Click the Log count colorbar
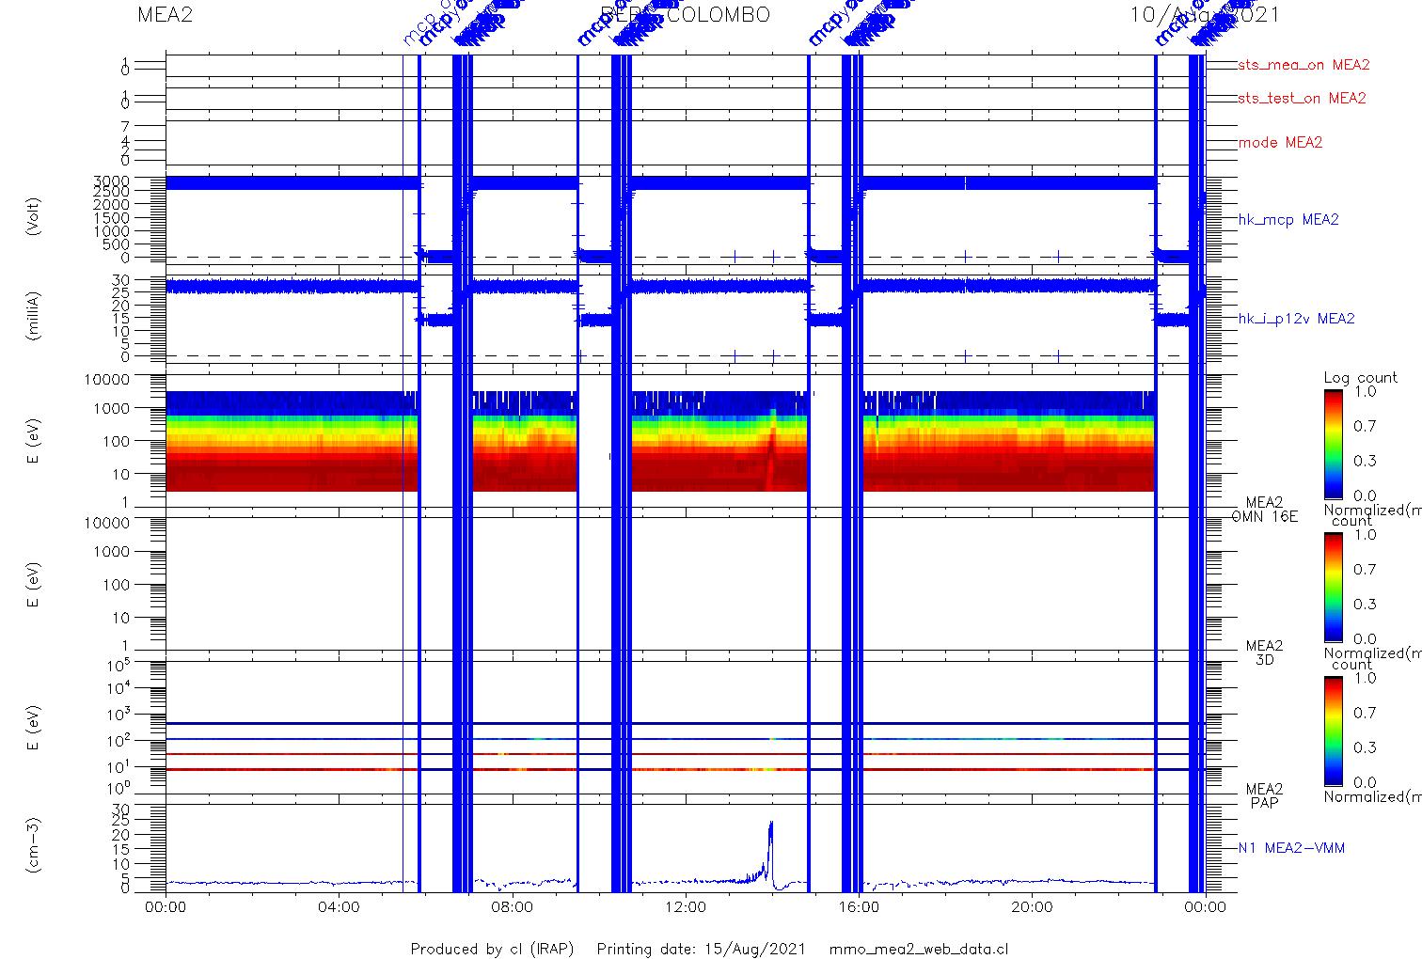Image resolution: width=1422 pixels, height=959 pixels. click(1334, 444)
